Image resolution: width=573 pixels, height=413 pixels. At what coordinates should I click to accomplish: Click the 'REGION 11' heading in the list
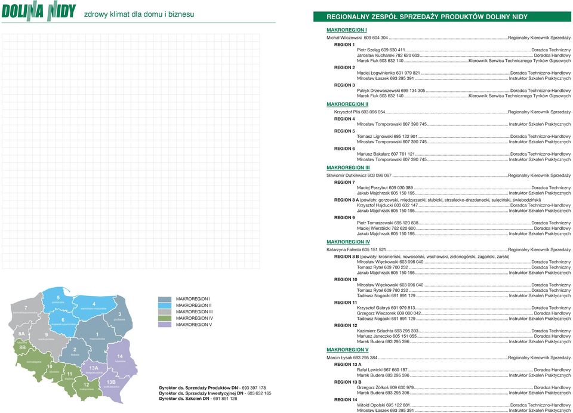pos(346,303)
